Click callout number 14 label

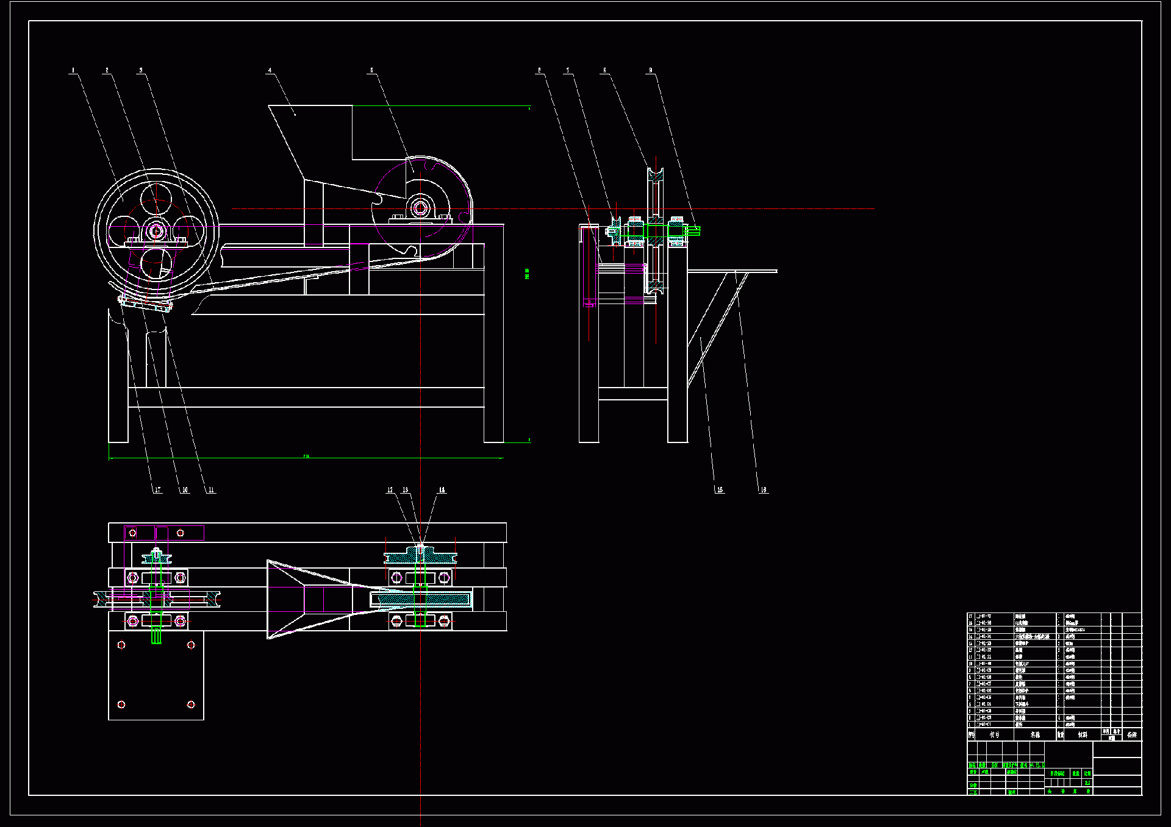point(442,490)
